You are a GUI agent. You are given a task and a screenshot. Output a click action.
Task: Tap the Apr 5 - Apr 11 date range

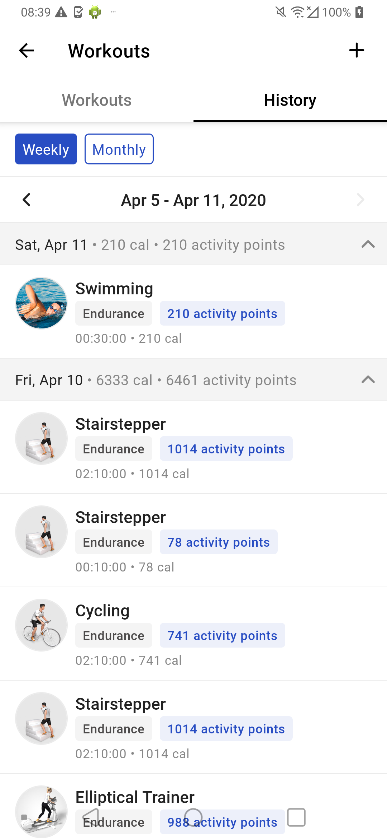pyautogui.click(x=193, y=200)
